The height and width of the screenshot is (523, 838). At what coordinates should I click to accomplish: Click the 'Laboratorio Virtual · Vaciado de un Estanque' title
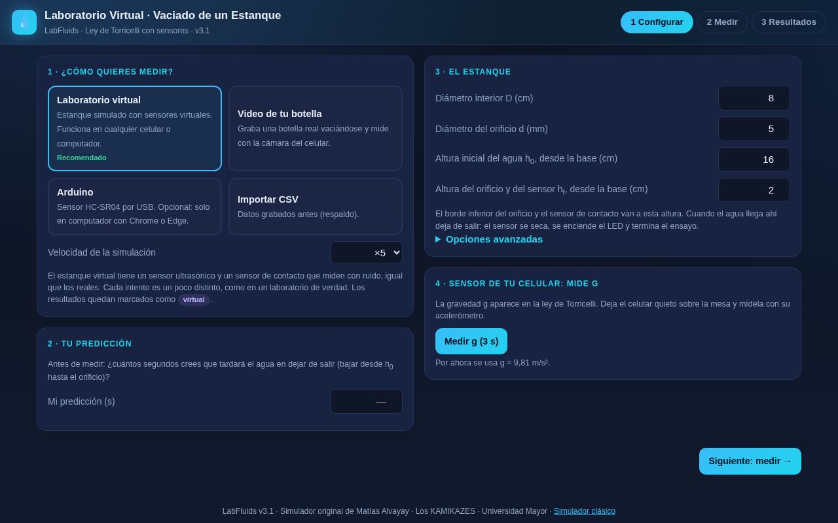point(163,16)
